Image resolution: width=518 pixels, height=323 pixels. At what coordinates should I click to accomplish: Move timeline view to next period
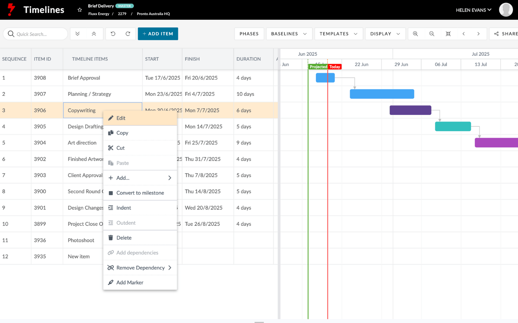[x=478, y=34]
